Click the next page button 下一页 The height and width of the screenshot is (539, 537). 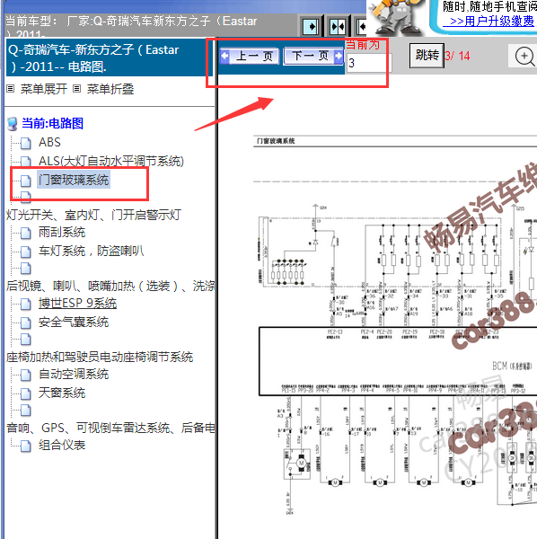click(x=313, y=56)
